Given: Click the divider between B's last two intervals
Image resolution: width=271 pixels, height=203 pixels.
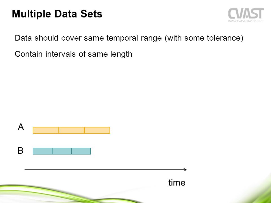Looking at the screenshot, I should [71, 151].
